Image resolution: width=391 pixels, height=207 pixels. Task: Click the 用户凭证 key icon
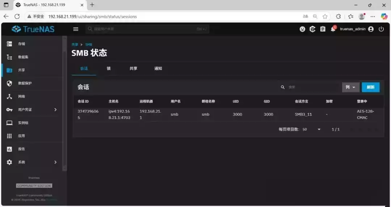[9, 110]
